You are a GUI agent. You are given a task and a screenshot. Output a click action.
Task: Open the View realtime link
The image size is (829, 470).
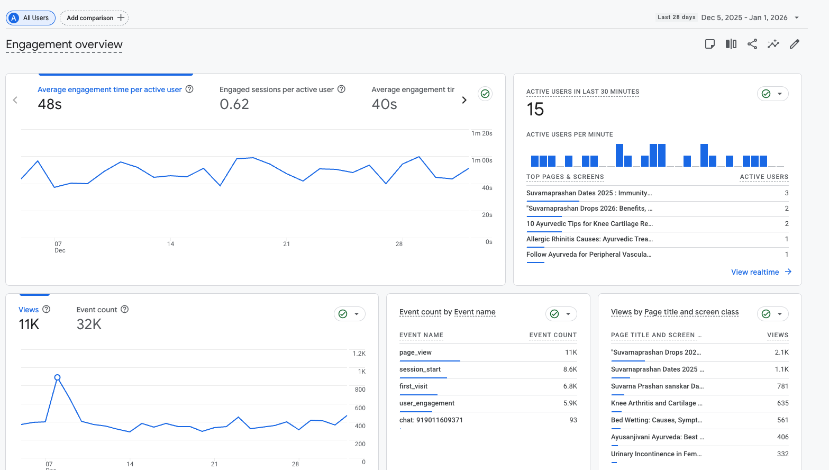[x=761, y=272]
